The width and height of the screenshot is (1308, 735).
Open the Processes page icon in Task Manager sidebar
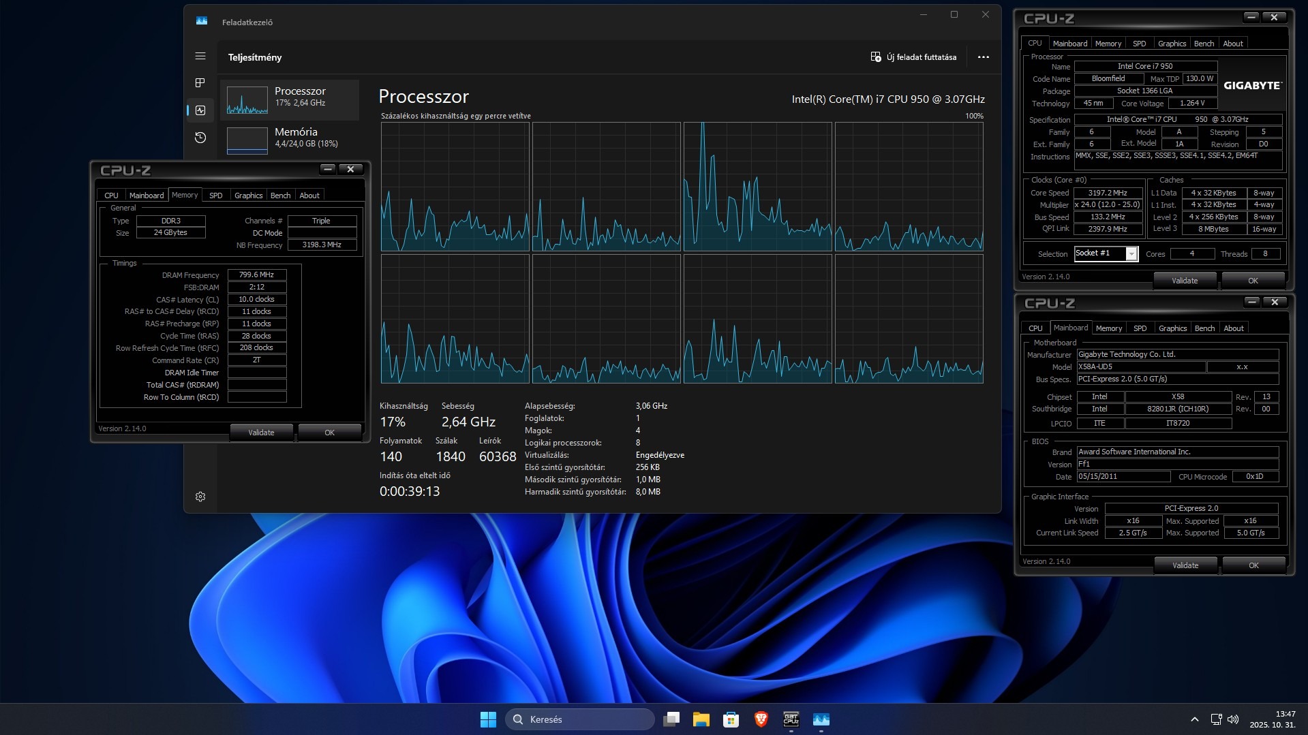tap(200, 83)
